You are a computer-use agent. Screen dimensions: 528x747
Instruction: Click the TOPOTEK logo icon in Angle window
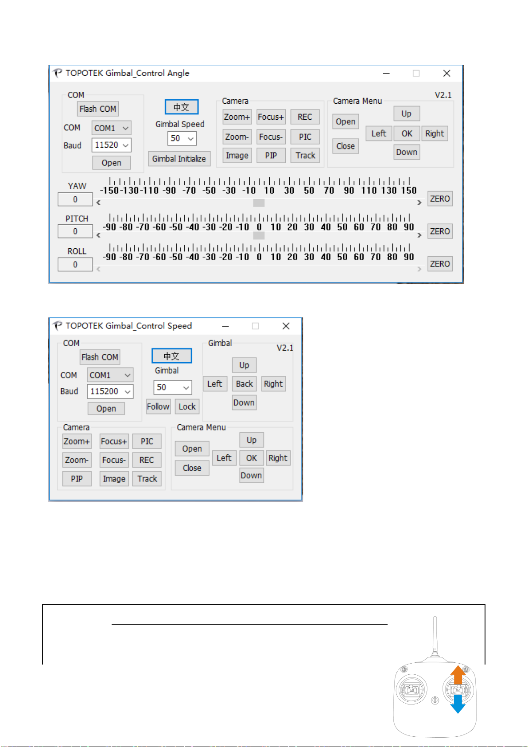[58, 73]
